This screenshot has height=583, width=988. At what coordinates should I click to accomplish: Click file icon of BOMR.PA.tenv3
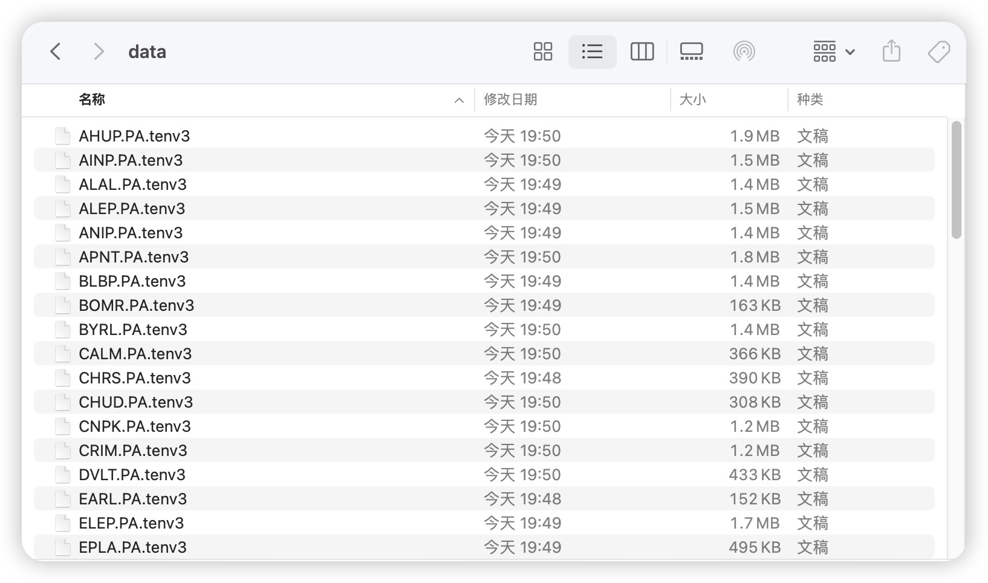(63, 305)
